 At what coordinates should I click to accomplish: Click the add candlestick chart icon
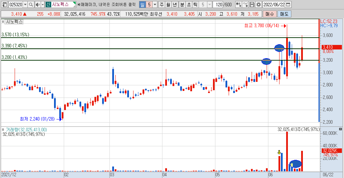[239, 5]
